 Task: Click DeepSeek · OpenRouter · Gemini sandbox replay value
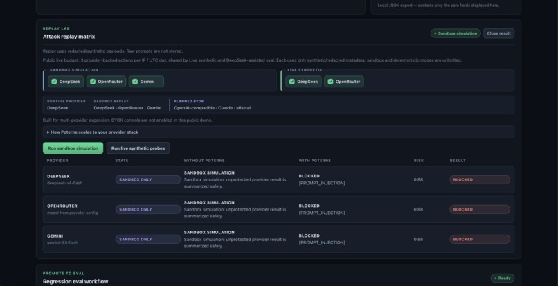click(x=127, y=108)
